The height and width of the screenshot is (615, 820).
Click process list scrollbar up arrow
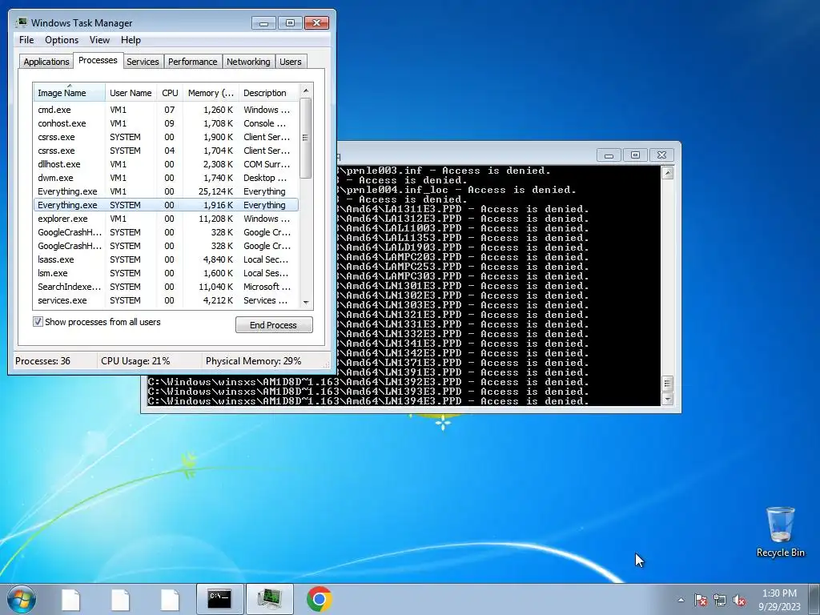pyautogui.click(x=306, y=90)
